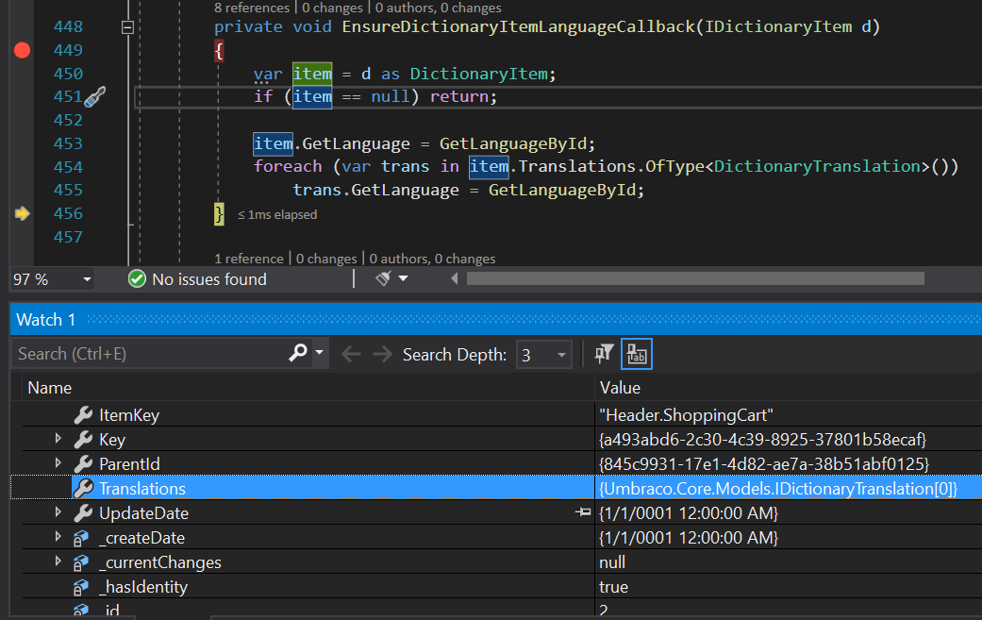Click the green No issues found checkmark
The image size is (982, 620).
click(137, 278)
